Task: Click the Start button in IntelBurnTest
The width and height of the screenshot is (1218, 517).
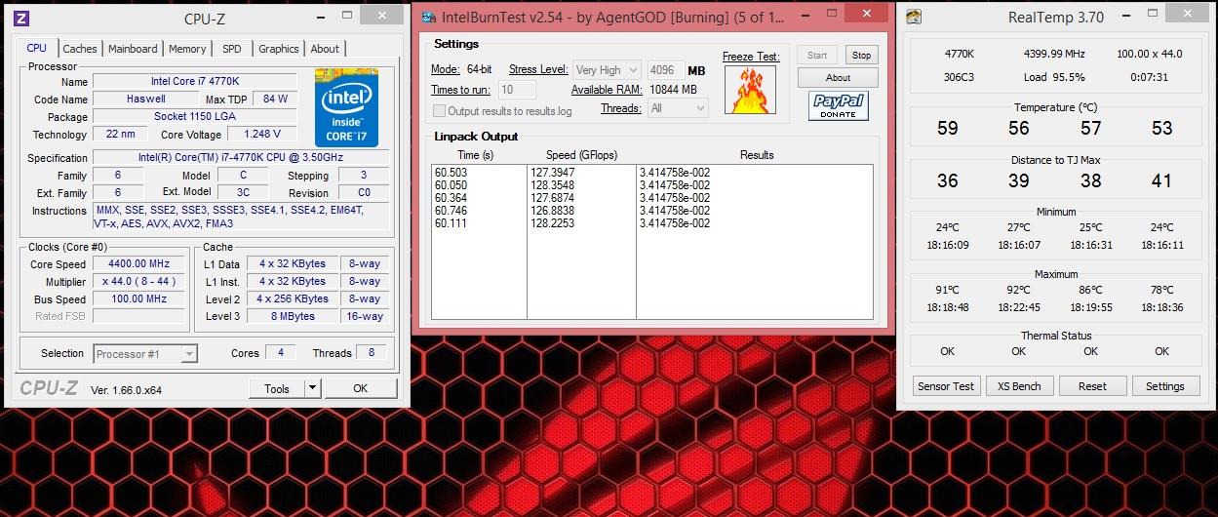Action: [817, 55]
